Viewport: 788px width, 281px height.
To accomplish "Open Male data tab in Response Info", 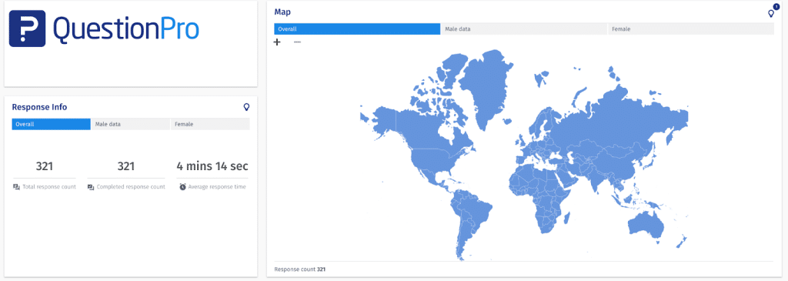I will click(130, 124).
